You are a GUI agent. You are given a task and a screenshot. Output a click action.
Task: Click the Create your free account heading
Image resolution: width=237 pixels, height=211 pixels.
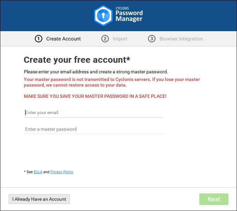[x=77, y=60]
